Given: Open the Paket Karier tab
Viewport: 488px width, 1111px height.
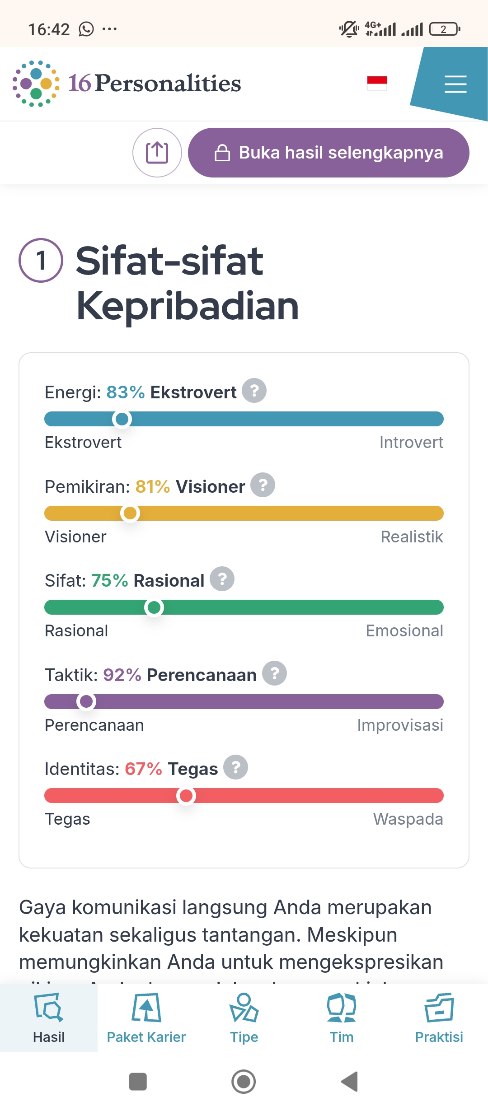Looking at the screenshot, I should [146, 1018].
